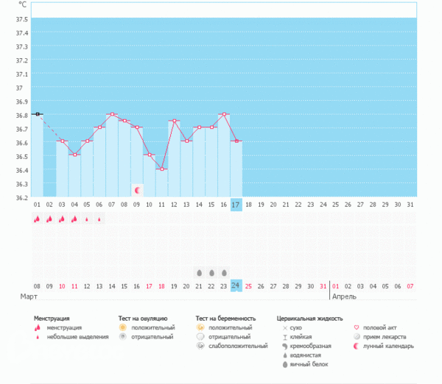
Task: Select the highlighted March 24 date cell
Action: [236, 285]
